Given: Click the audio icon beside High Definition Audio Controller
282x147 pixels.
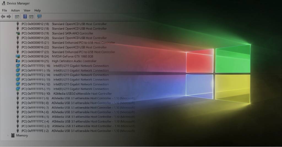Looking at the screenshot, I should click(18, 61).
